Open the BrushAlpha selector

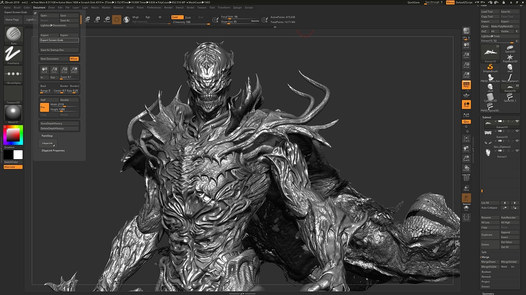point(14,74)
